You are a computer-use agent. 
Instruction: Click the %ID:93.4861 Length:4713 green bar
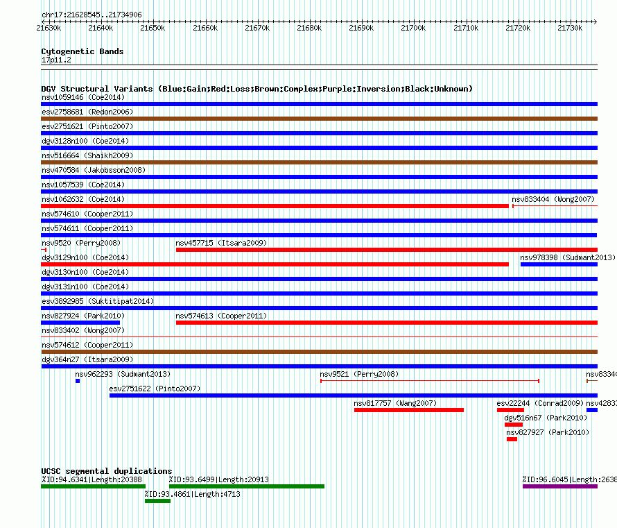[157, 501]
